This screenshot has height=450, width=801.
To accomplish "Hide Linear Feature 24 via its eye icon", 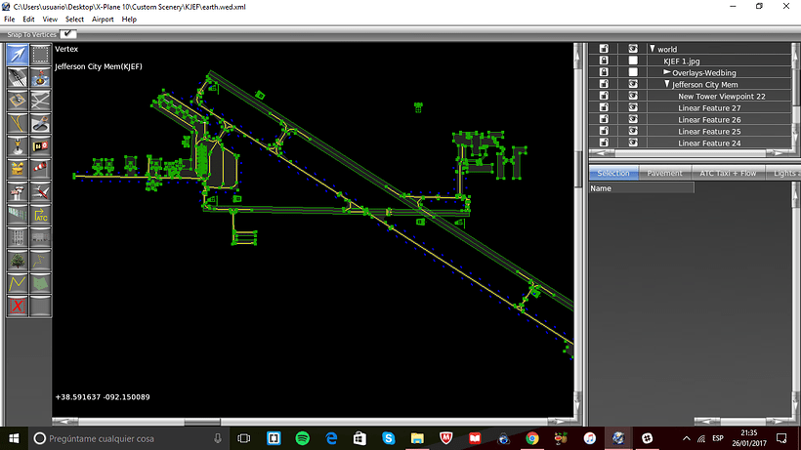I will (x=633, y=143).
